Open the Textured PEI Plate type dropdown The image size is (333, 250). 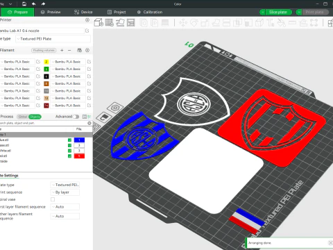click(x=53, y=39)
